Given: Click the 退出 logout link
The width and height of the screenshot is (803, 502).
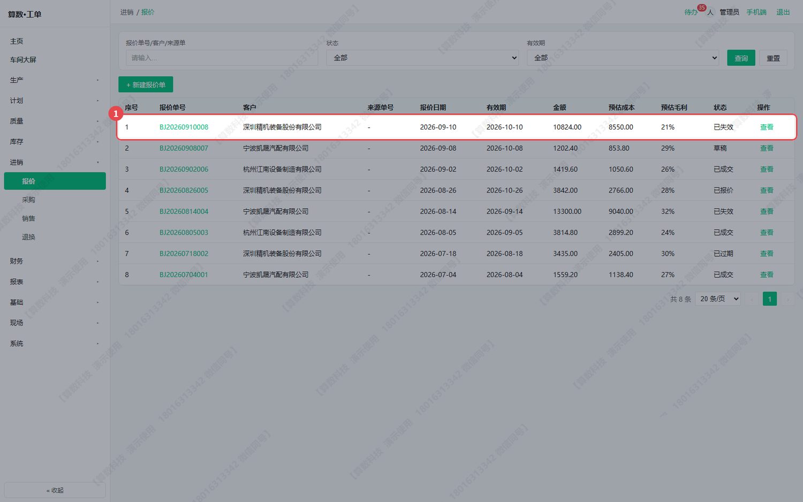Looking at the screenshot, I should click(783, 12).
